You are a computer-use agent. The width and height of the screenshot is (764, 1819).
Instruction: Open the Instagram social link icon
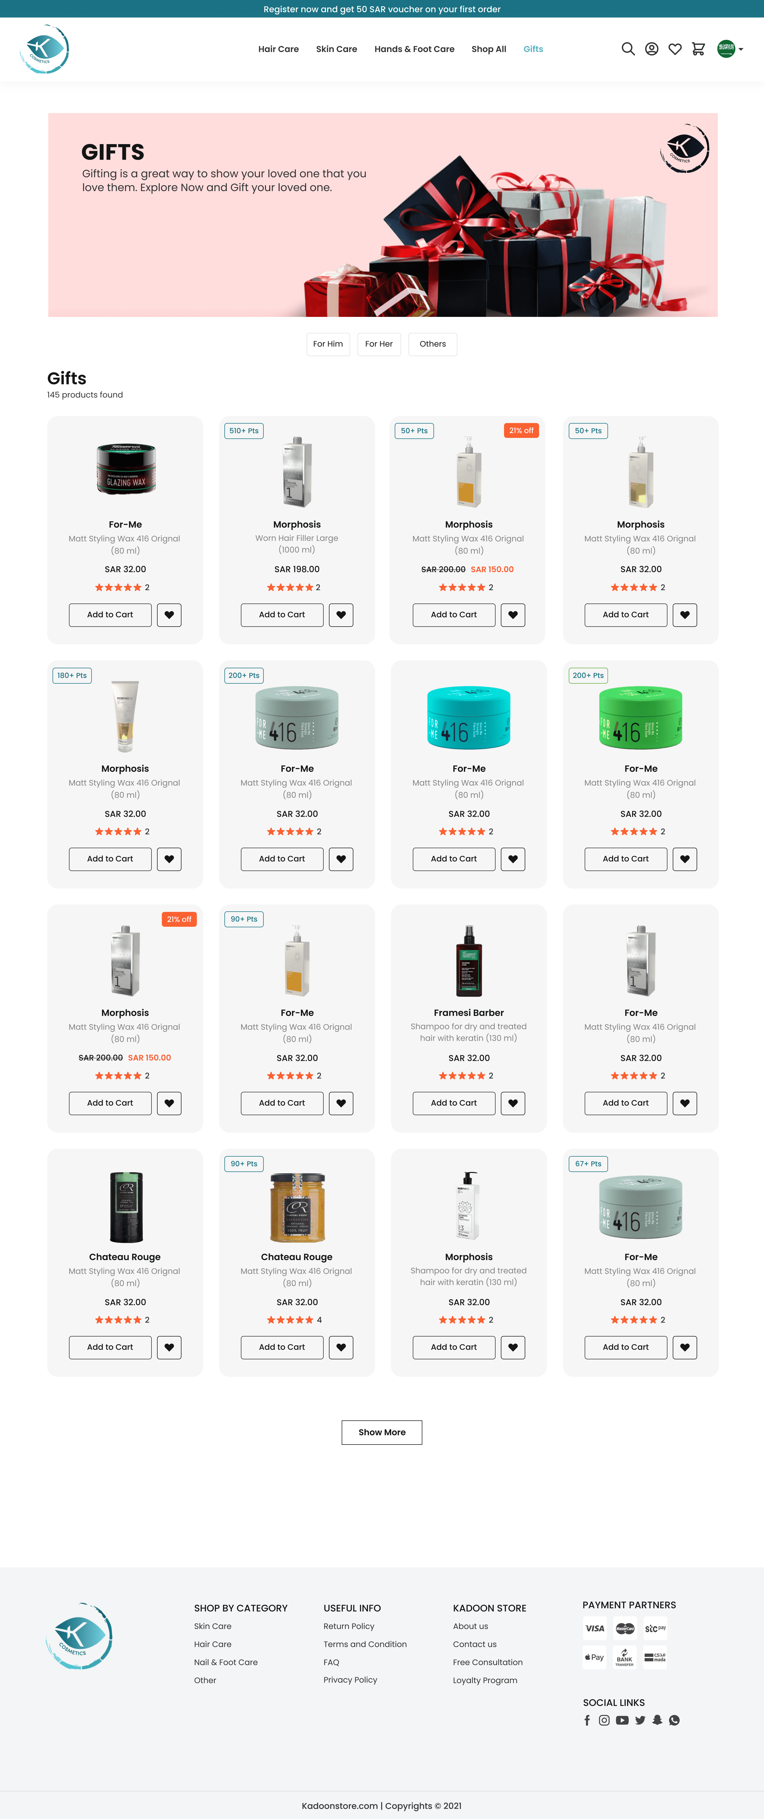tap(604, 1720)
